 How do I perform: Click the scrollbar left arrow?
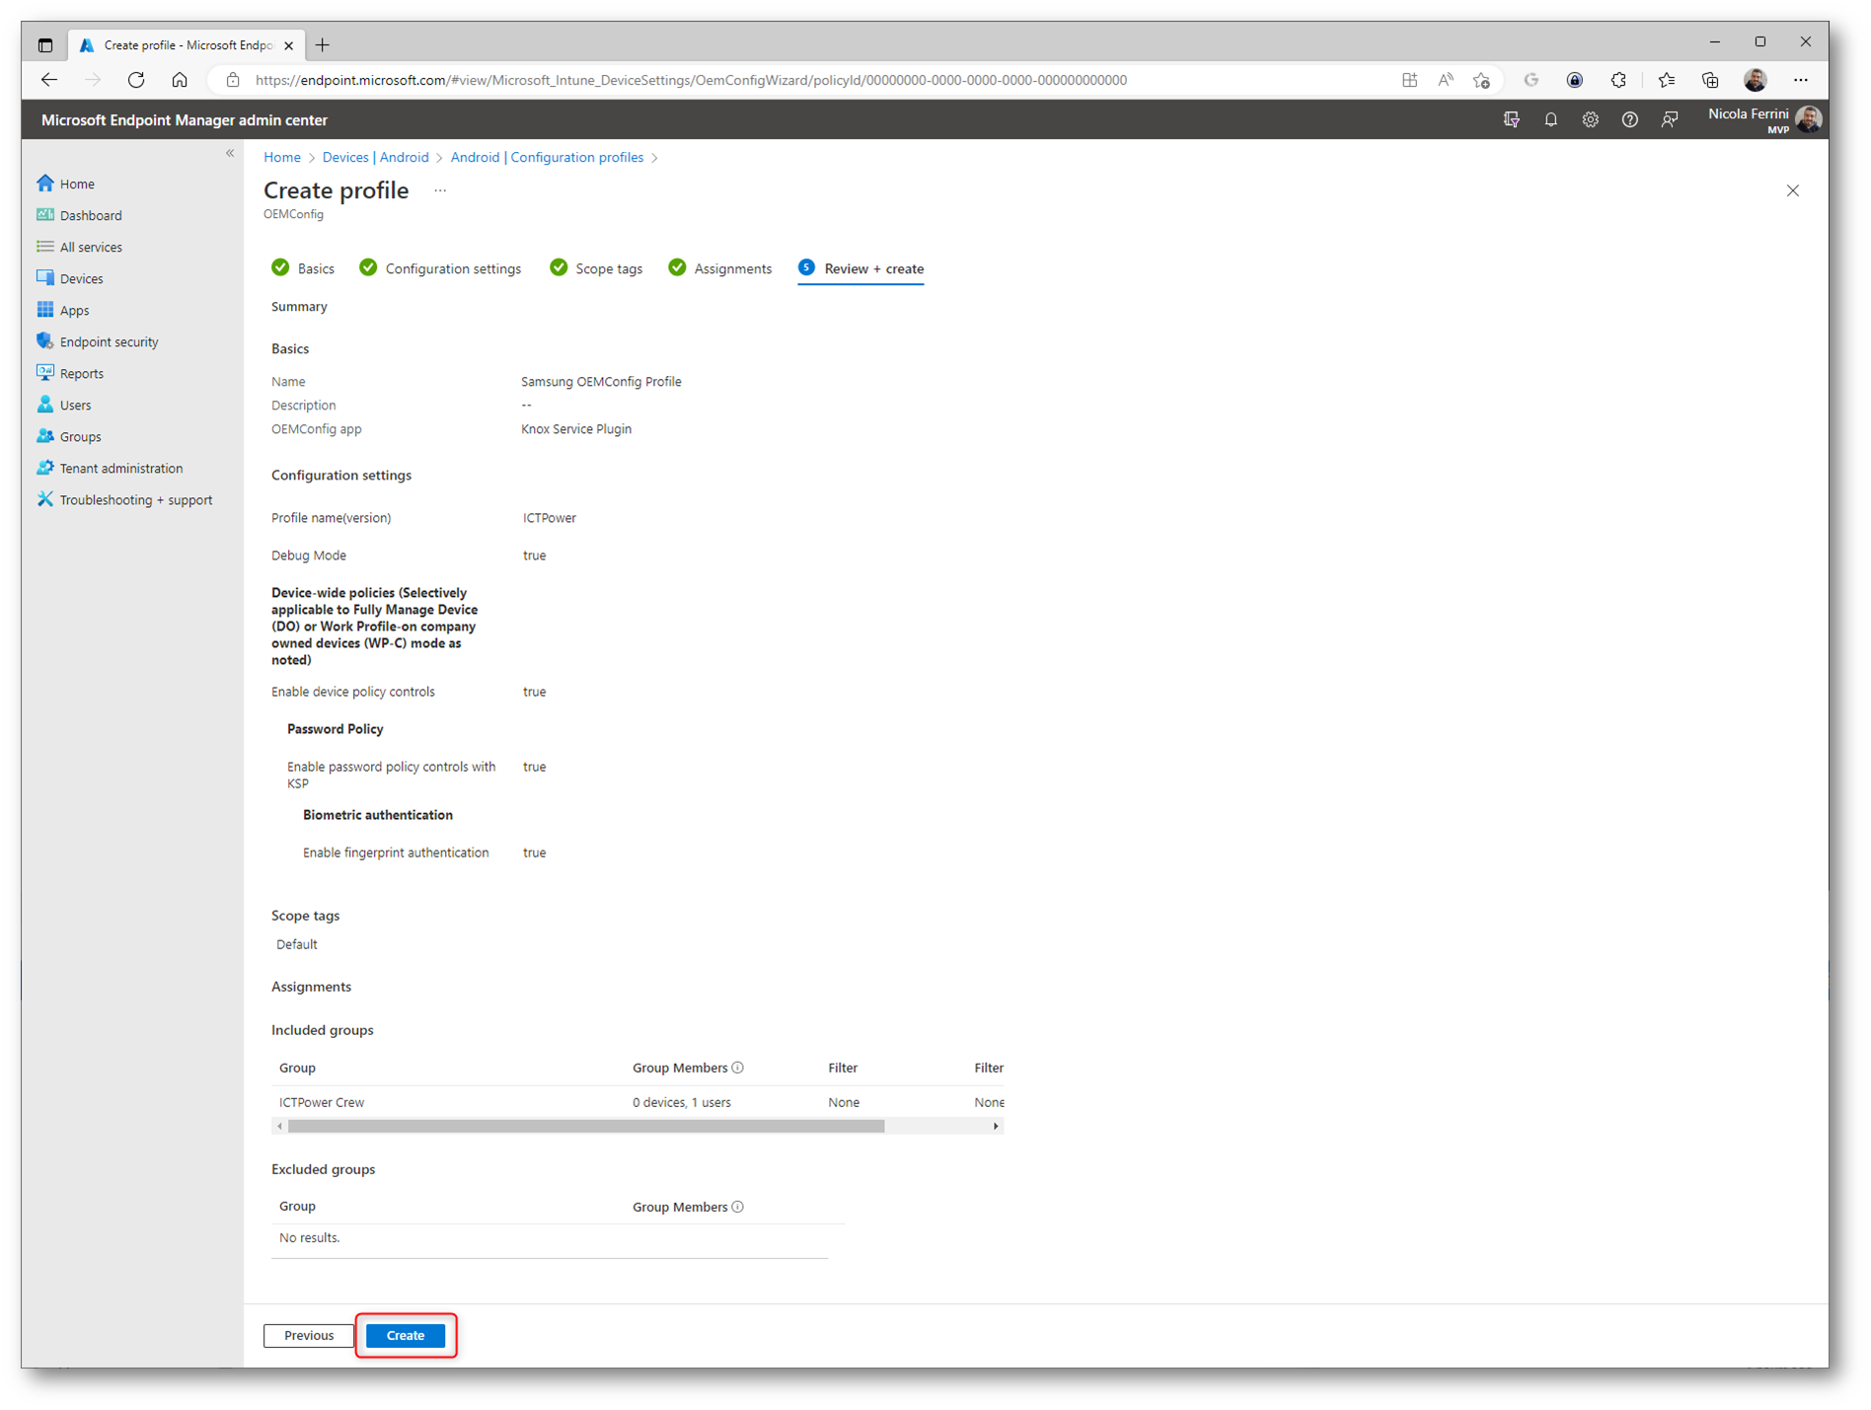280,1126
